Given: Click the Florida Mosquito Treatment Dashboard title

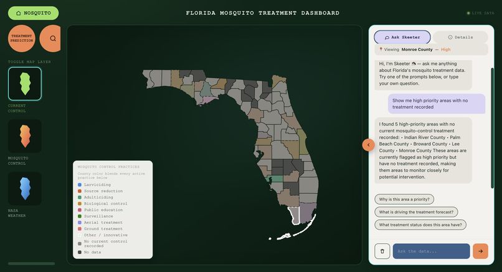Looking at the screenshot, I should tap(263, 13).
